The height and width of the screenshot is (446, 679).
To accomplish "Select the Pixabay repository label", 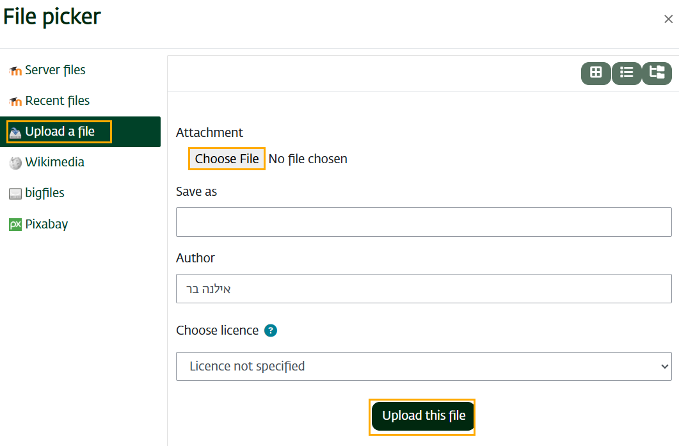I will pos(47,225).
